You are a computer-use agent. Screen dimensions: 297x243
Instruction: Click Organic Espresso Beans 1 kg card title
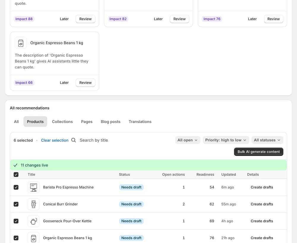coord(57,43)
